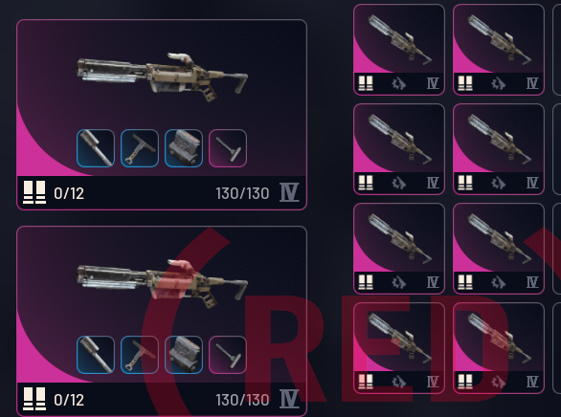Click the tier IV badge on second-row left tile
The width and height of the screenshot is (561, 417).
[x=433, y=184]
